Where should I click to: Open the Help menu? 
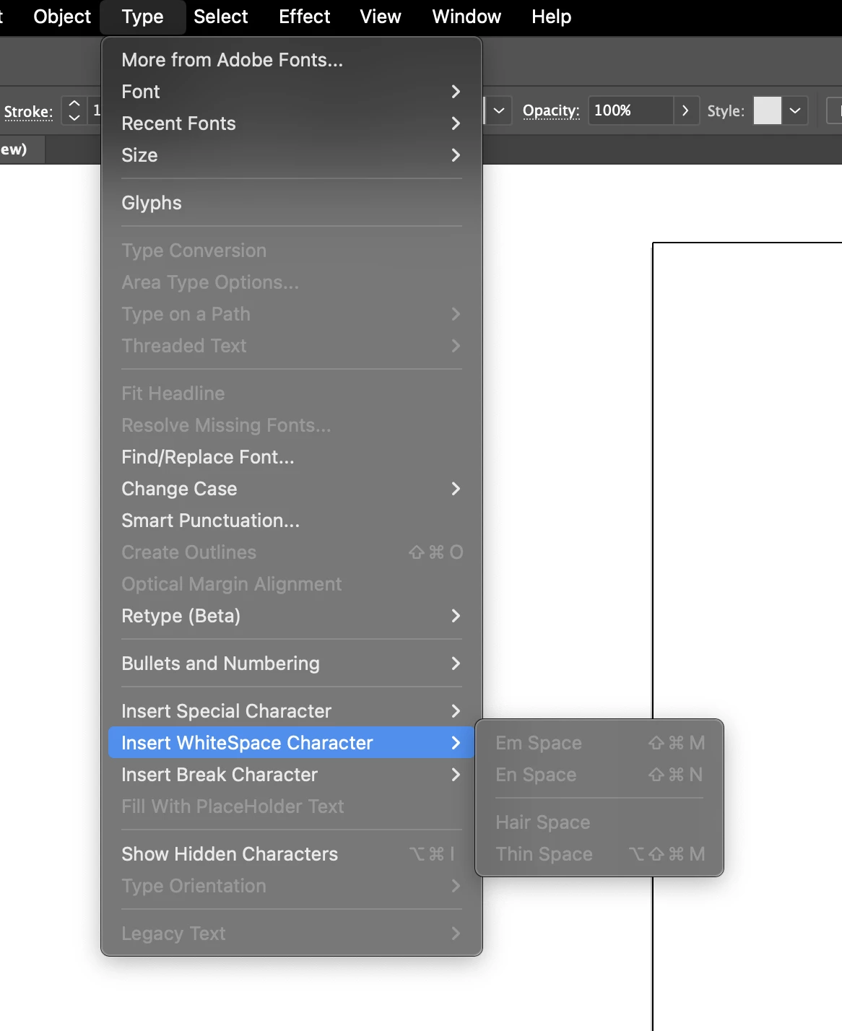pyautogui.click(x=552, y=17)
